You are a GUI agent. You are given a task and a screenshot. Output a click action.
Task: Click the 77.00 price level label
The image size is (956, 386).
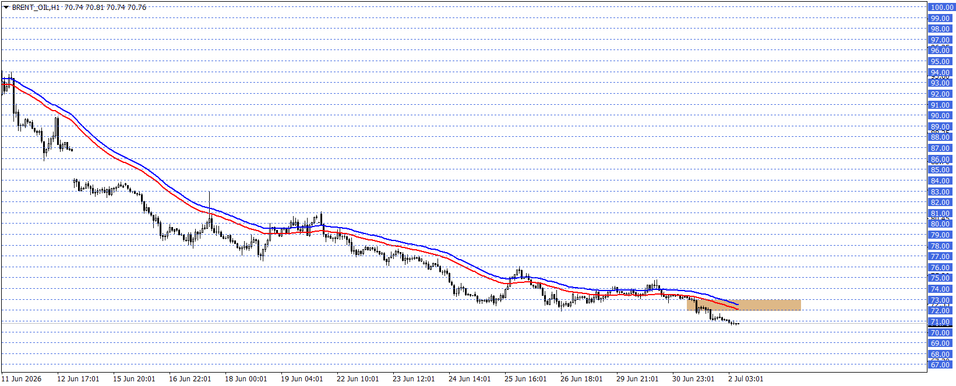click(940, 257)
